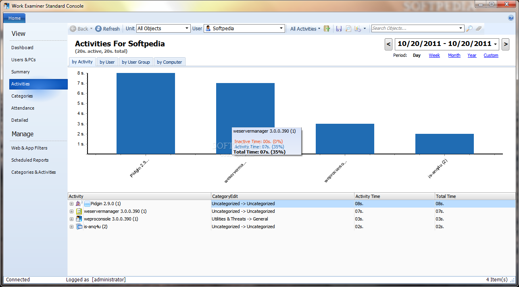Open the Detailed view
The height and width of the screenshot is (287, 519).
tap(20, 120)
